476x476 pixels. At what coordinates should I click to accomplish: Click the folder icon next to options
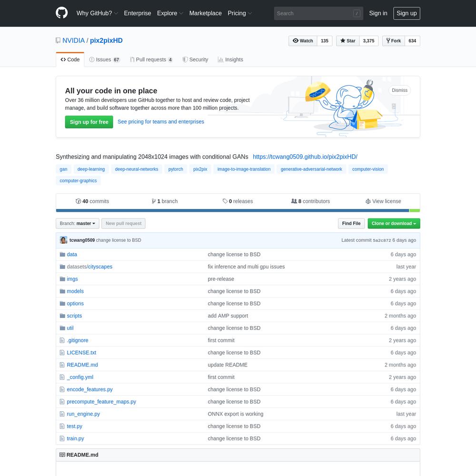[62, 304]
